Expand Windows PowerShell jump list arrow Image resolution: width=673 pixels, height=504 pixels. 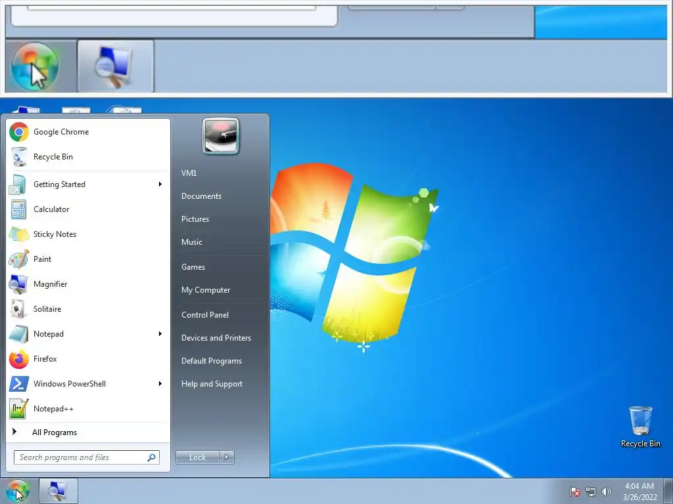160,383
